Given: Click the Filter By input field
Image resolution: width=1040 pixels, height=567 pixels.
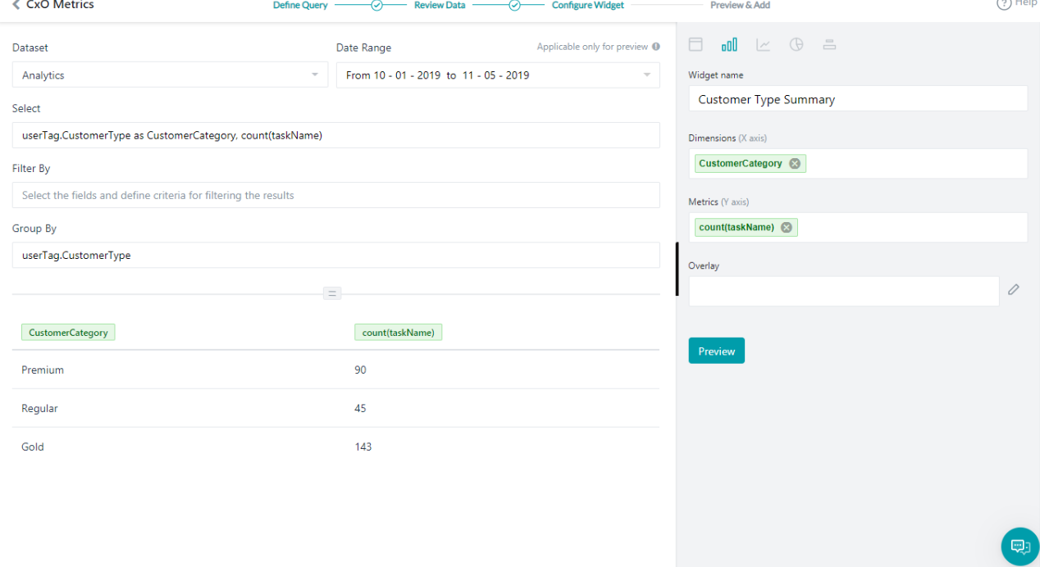Looking at the screenshot, I should (335, 195).
